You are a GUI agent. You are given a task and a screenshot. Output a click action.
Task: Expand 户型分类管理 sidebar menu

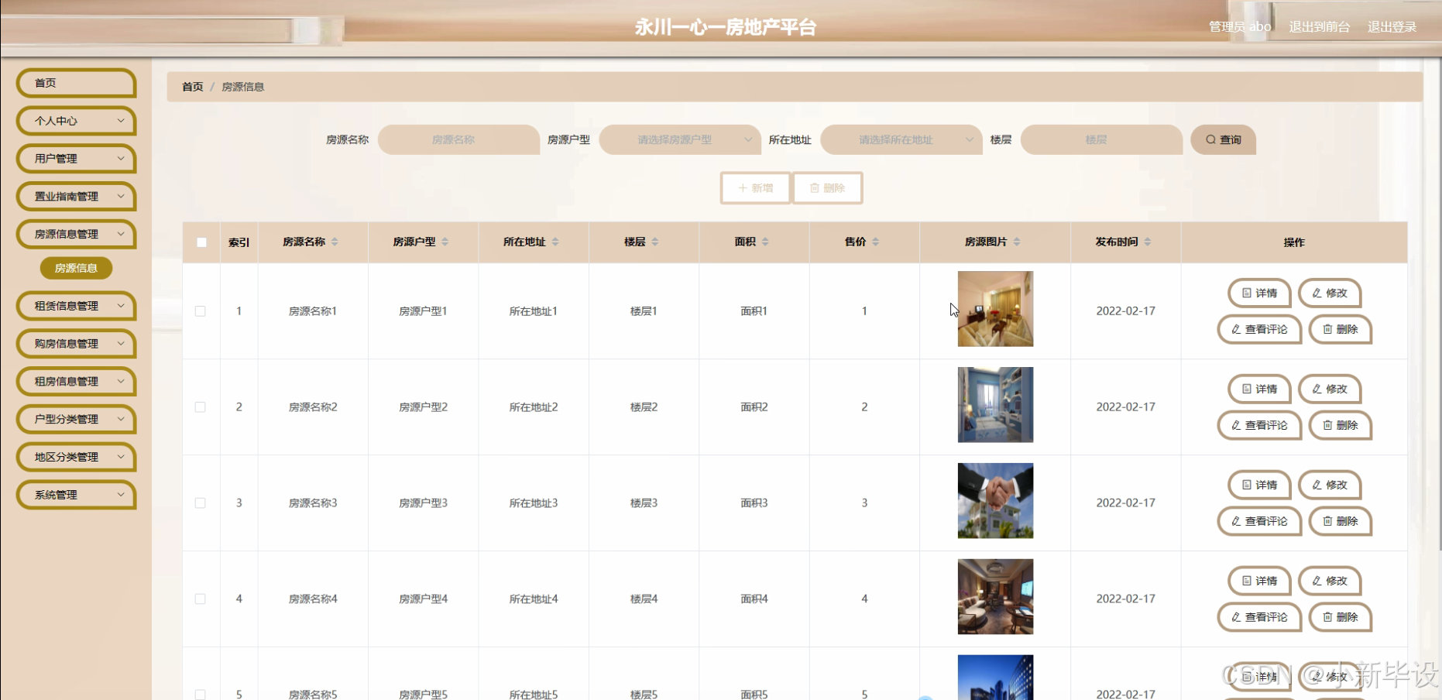[x=76, y=419]
